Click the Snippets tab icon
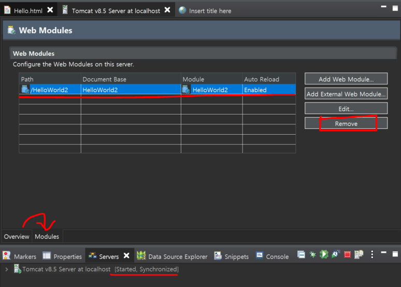Image resolution: width=401 pixels, height=287 pixels. 218,255
